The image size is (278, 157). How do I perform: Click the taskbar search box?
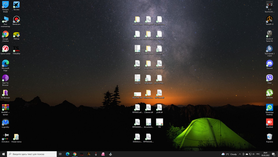coord(32,154)
